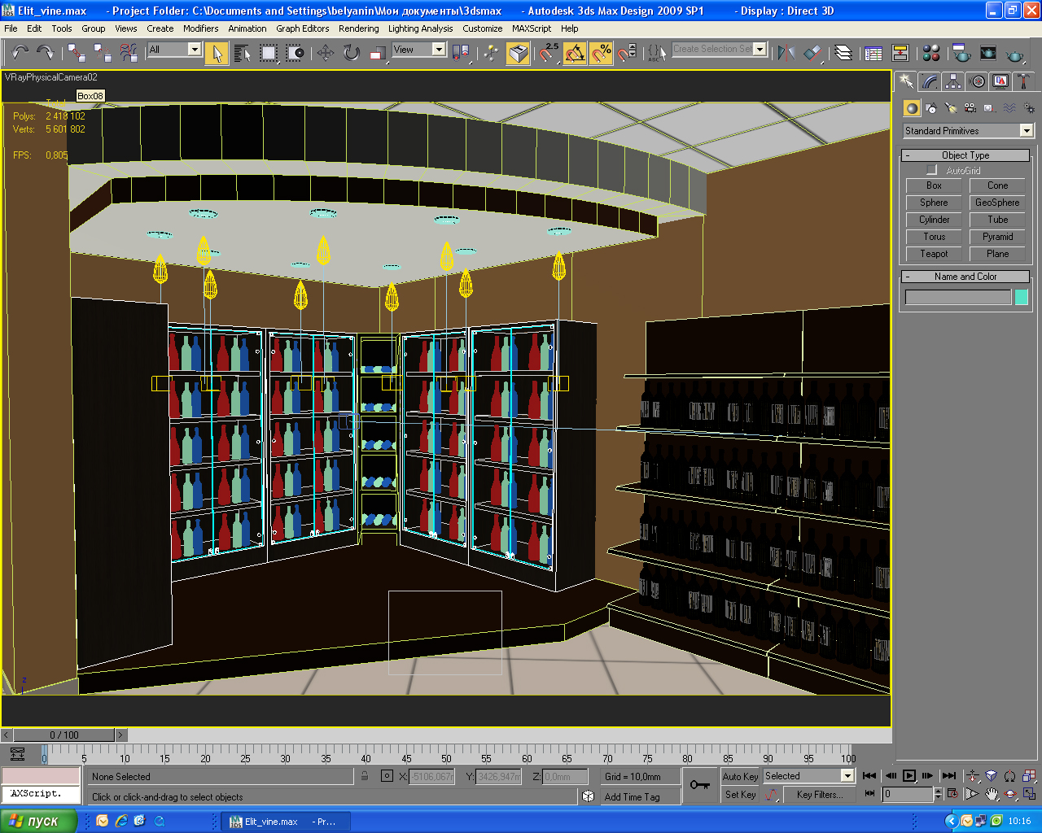The image size is (1042, 833).
Task: Open the Rendering menu
Action: pyautogui.click(x=358, y=28)
